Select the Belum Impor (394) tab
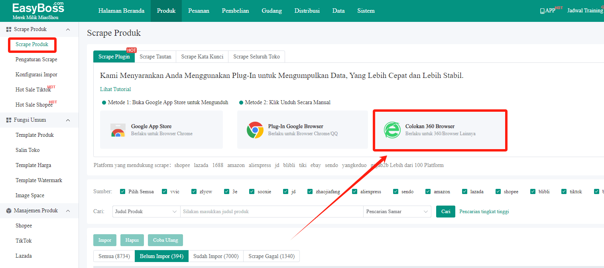The height and width of the screenshot is (268, 604). pos(161,256)
